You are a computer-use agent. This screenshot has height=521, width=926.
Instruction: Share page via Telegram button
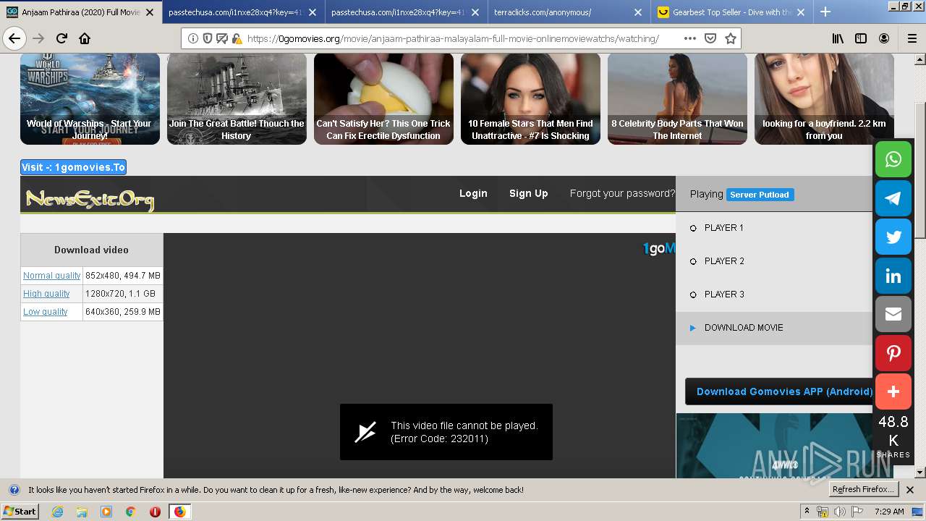[x=893, y=198]
